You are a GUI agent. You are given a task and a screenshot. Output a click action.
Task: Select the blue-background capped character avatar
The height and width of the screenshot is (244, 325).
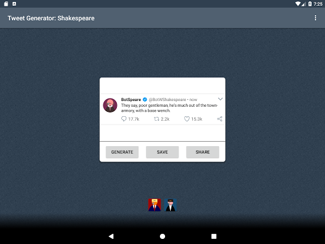pyautogui.click(x=170, y=205)
